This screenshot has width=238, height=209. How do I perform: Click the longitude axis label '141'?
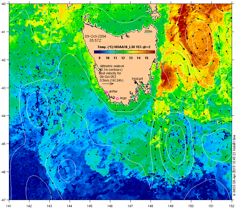pos(9,206)
